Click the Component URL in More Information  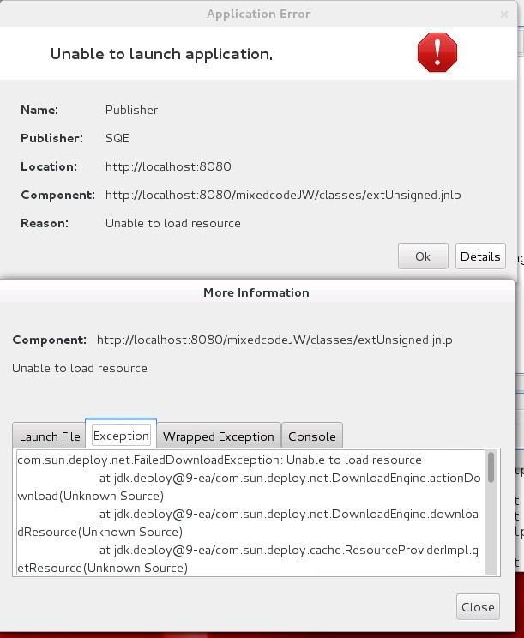tap(274, 340)
